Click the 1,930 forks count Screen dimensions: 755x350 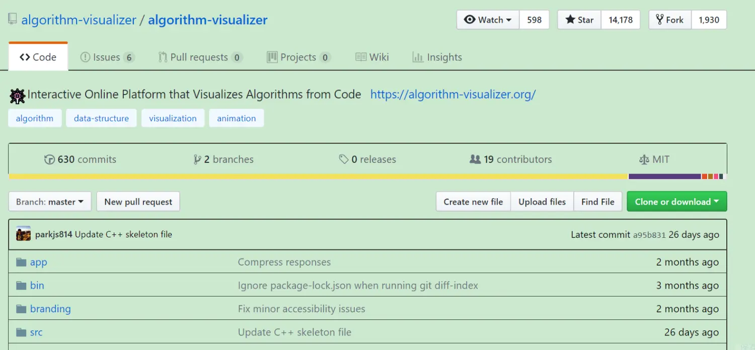coord(709,20)
